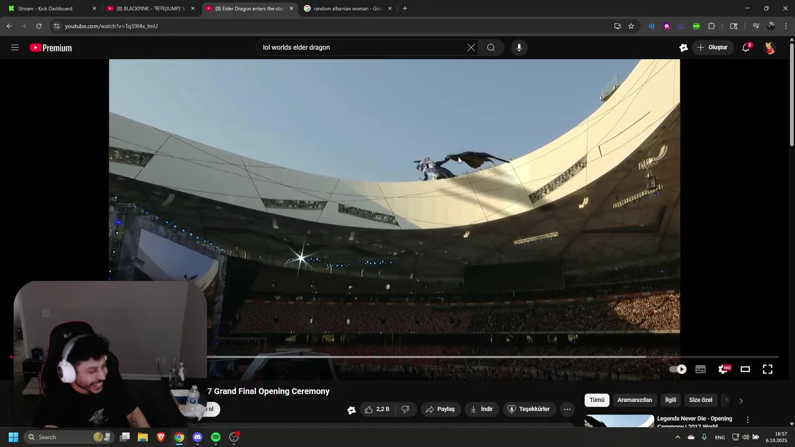View site information icon in address bar

point(57,26)
